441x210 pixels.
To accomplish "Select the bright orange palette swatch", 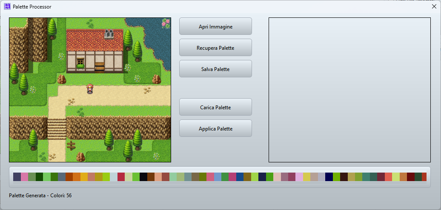I will pyautogui.click(x=76, y=177).
